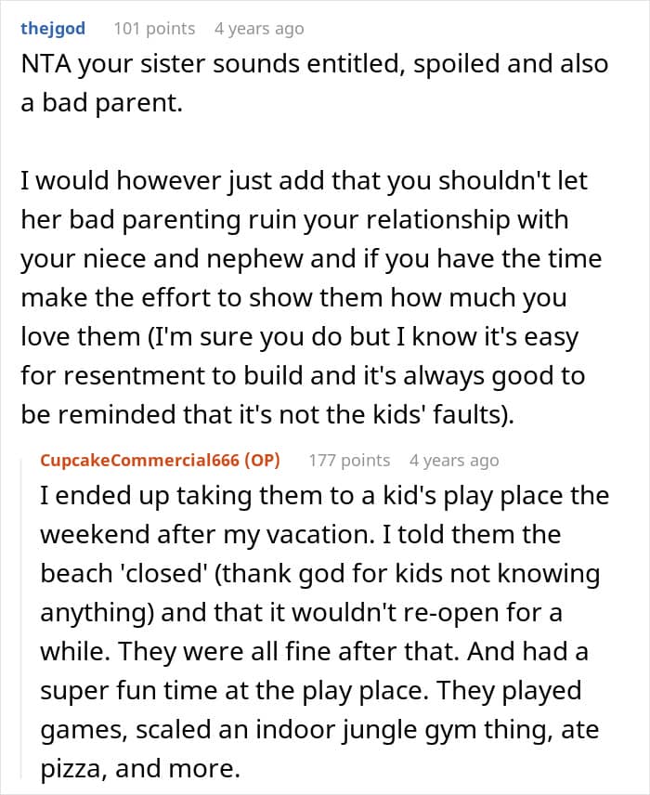
Task: Click the line ending "not the kids' faults)."
Action: [x=267, y=415]
